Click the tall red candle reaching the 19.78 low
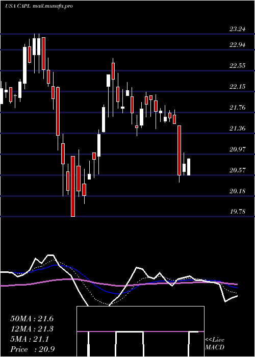The image size is (255, 357). [73, 186]
